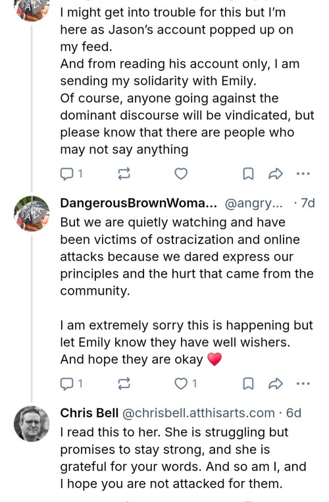329x502 pixels.
Task: Open more options on the first post
Action: click(x=303, y=174)
